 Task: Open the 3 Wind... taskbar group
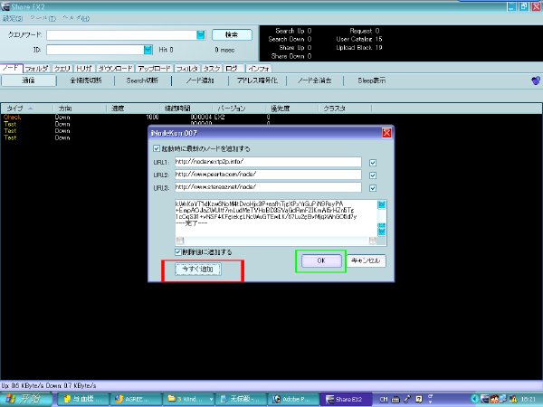click(189, 400)
